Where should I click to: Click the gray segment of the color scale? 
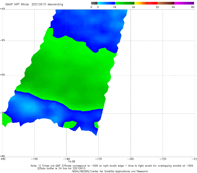(94, 3)
